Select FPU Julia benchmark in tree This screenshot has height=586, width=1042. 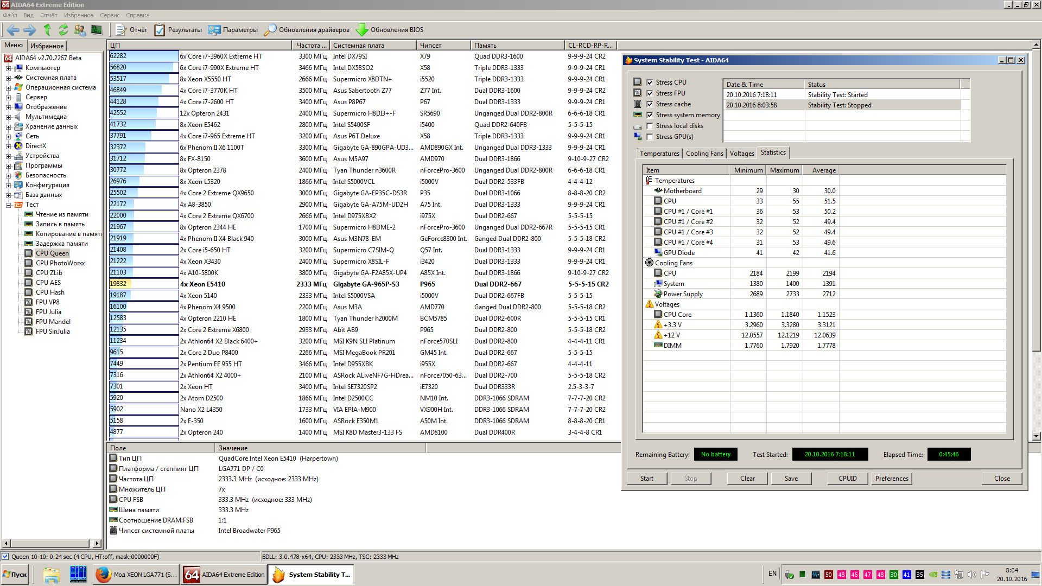[x=48, y=312]
